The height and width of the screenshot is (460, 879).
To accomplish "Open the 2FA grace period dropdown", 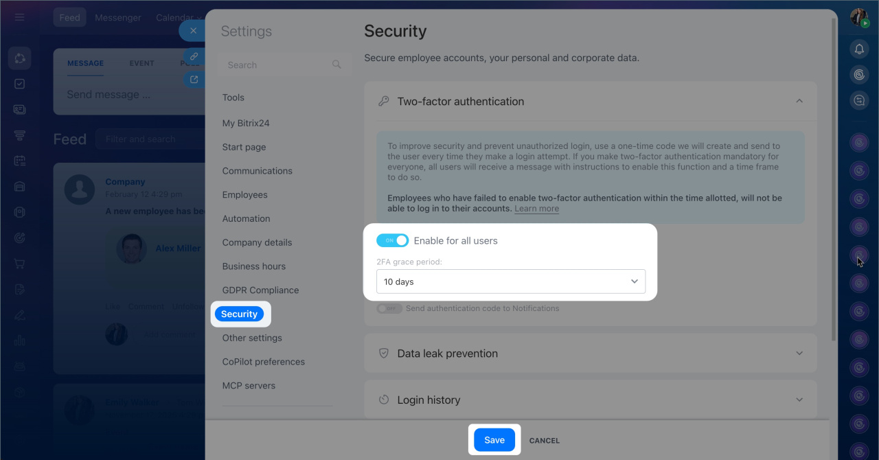I will (x=511, y=281).
